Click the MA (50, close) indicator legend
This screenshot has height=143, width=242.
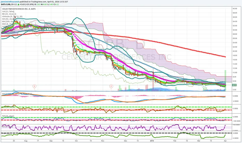click(x=8, y=19)
